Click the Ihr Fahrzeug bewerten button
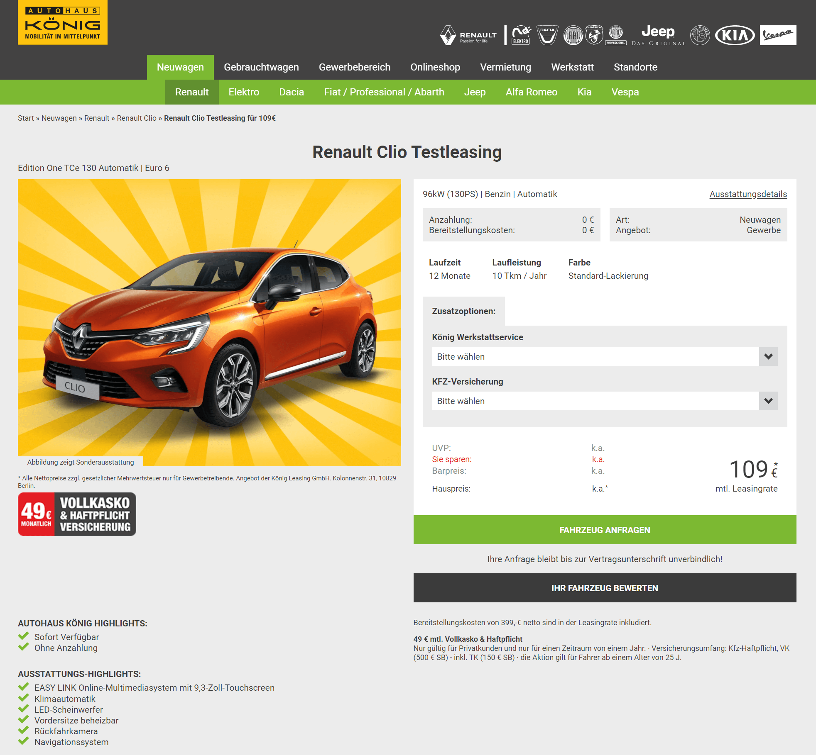Viewport: 816px width, 755px height. click(605, 588)
